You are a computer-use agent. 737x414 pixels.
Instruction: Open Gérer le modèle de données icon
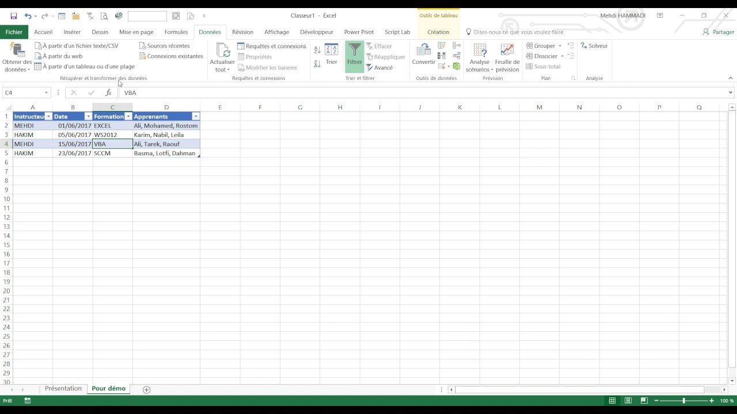coord(457,67)
